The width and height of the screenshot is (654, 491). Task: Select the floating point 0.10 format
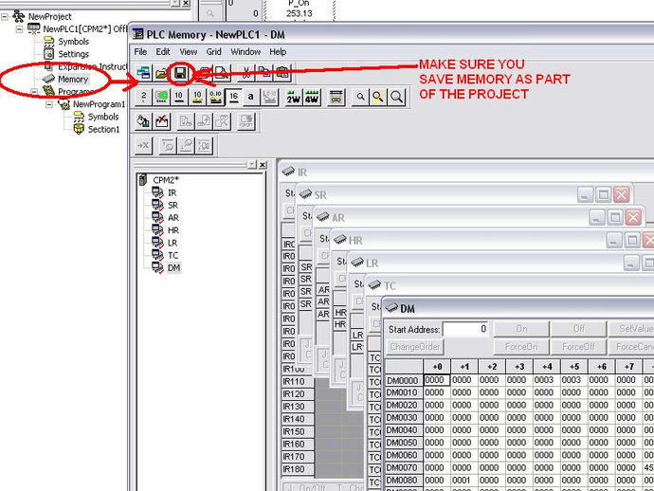215,98
